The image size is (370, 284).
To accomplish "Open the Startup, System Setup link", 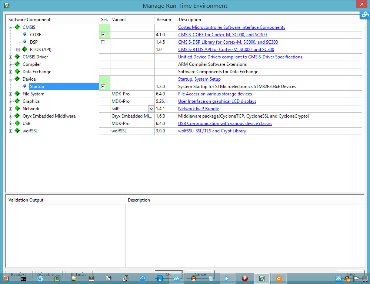I will click(x=199, y=79).
